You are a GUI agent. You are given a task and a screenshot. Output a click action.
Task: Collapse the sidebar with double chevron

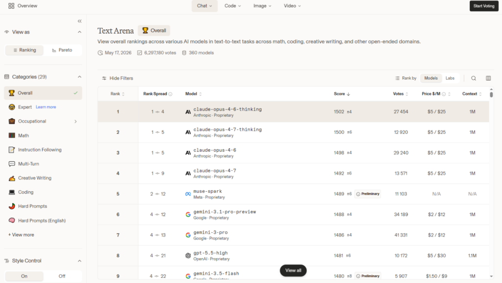tap(79, 21)
